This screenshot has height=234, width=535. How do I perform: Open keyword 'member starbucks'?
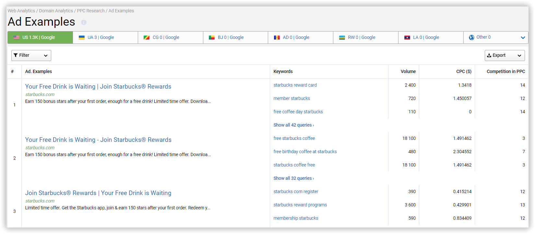coord(292,98)
